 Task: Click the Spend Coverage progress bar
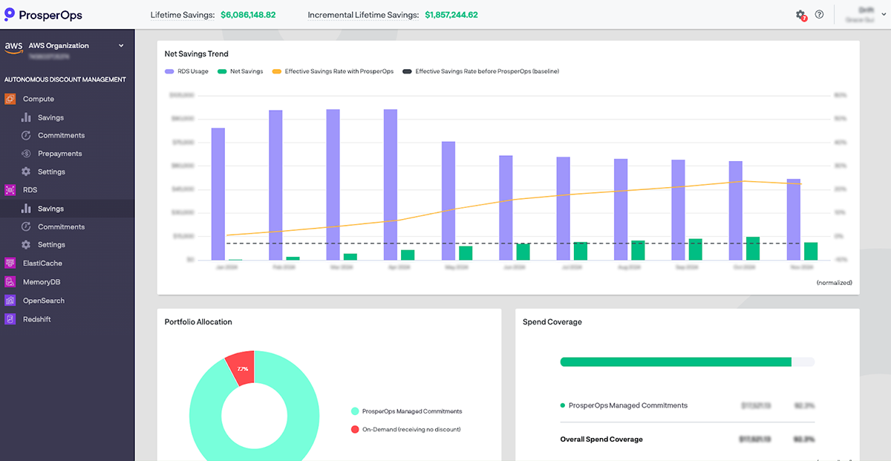[x=688, y=362]
